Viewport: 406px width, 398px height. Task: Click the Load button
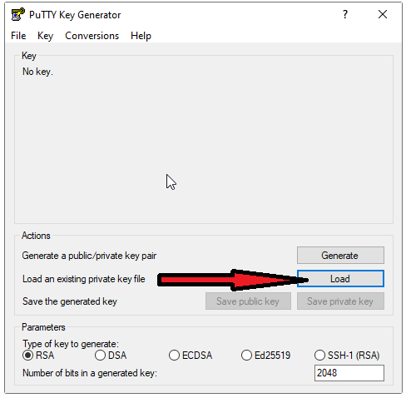(x=340, y=279)
